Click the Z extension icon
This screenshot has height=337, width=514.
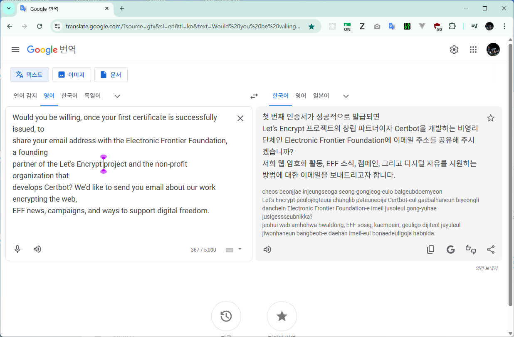(362, 26)
